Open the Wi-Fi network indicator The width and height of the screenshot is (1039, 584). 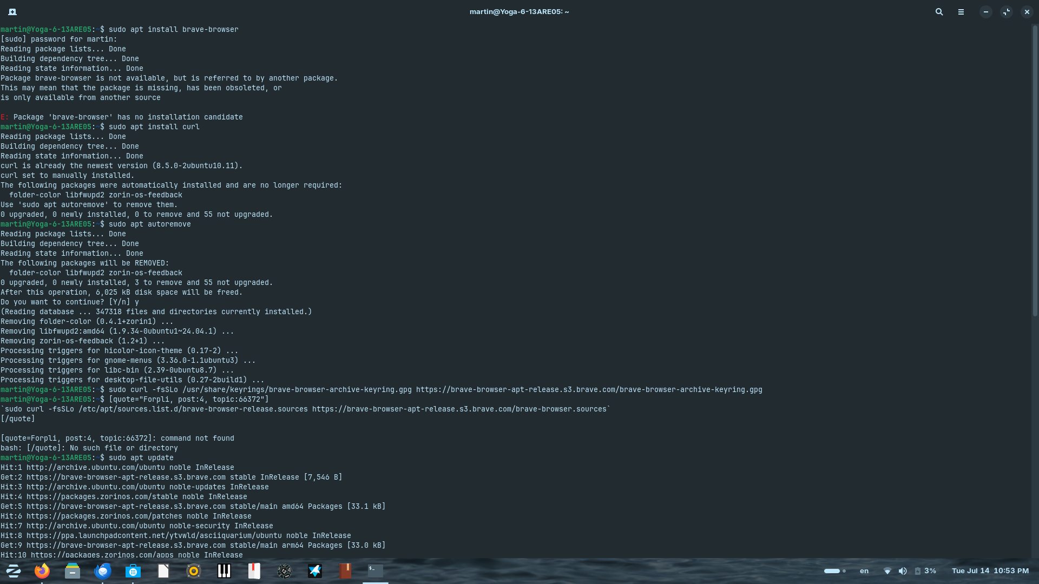[887, 571]
